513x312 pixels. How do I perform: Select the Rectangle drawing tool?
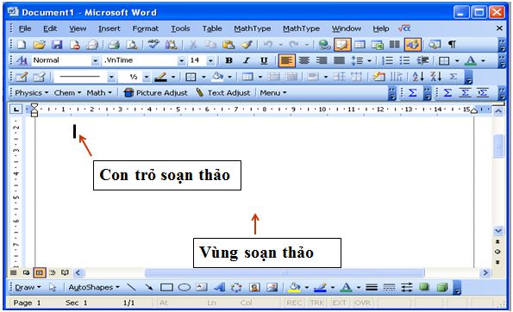click(166, 288)
